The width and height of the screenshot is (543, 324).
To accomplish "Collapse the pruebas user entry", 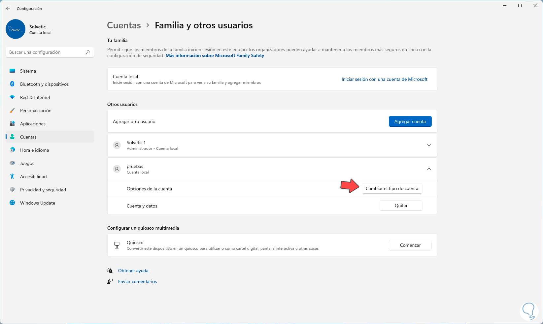I will (x=429, y=169).
